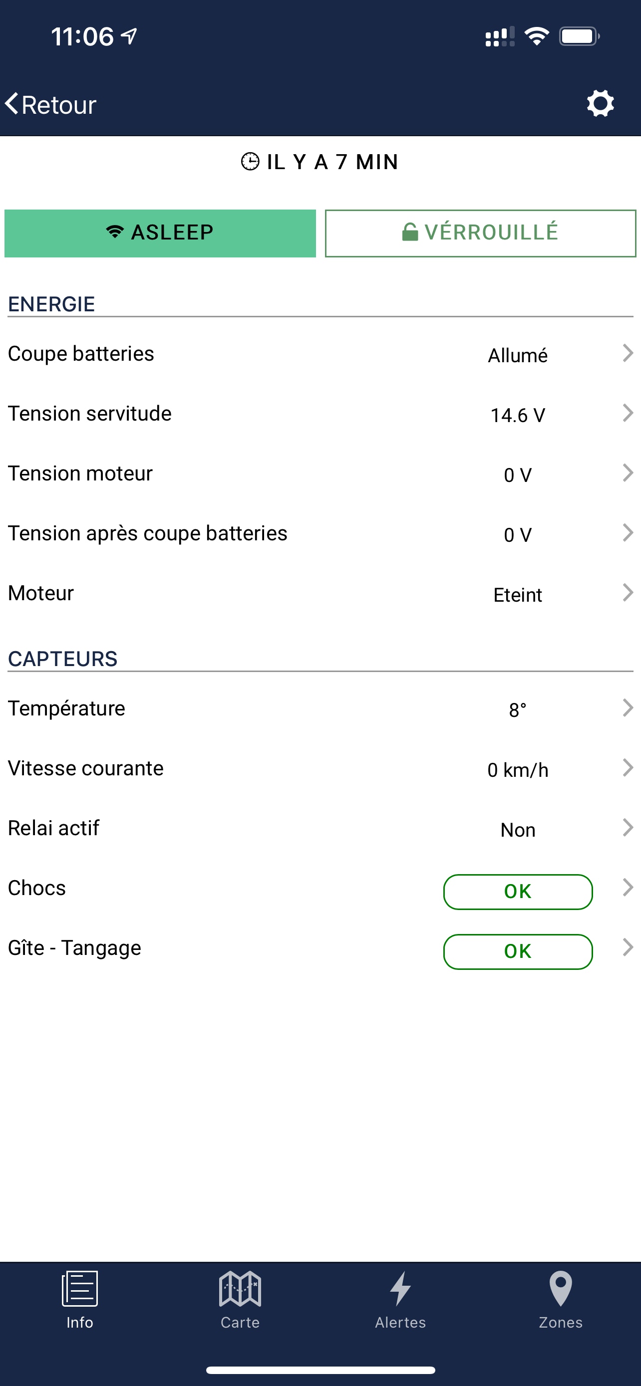
Task: Switch to the Alertes tab label
Action: [x=400, y=1322]
